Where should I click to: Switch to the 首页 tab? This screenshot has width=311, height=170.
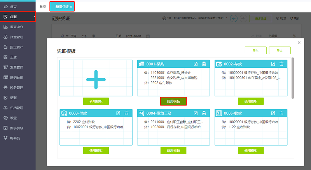42,7
